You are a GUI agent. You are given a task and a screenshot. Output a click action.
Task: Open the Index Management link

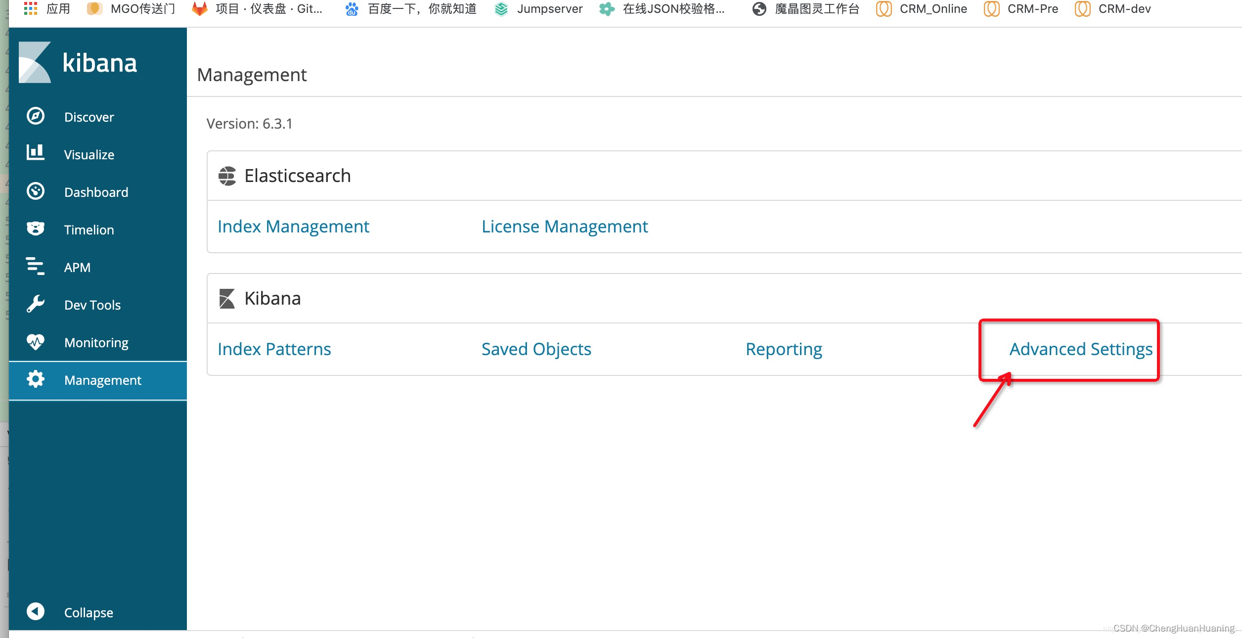click(294, 227)
